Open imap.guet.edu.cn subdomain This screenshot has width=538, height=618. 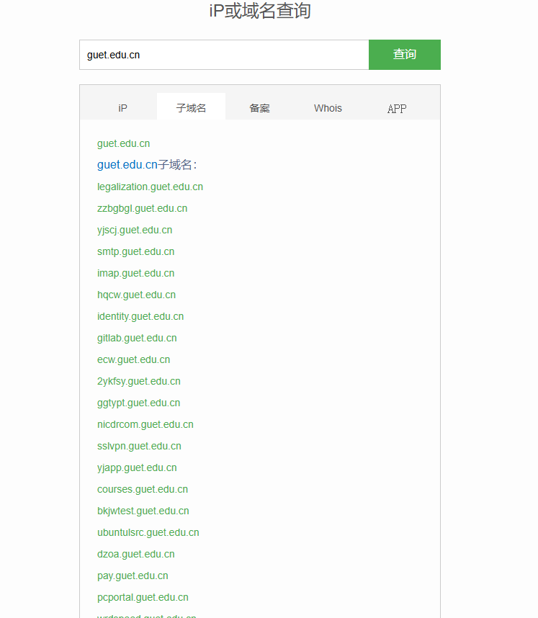point(135,273)
